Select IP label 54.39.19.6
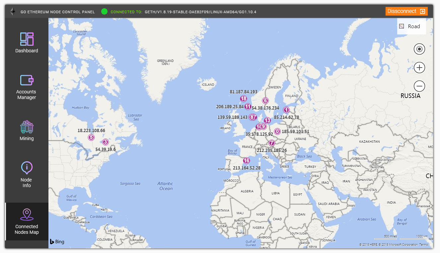Viewport: 440px width, 253px height. tap(106, 149)
